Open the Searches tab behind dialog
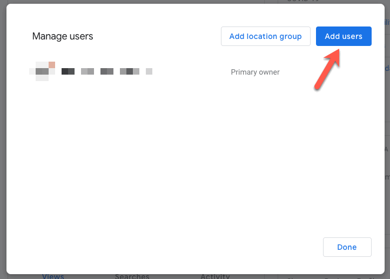 pos(132,276)
